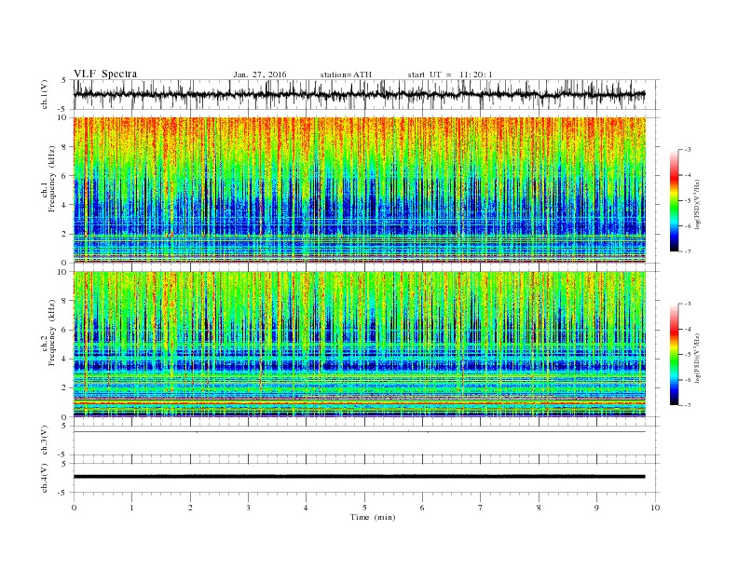The image size is (738, 570).
Task: Click the "Time (min)" axis title
Action: [x=373, y=517]
